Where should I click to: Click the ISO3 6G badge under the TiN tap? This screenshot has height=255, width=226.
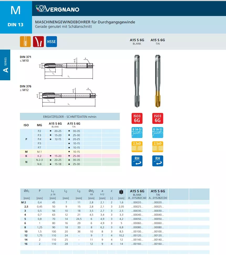tap(157, 118)
